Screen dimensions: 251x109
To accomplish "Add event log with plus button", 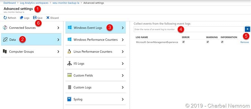I will [247, 29].
